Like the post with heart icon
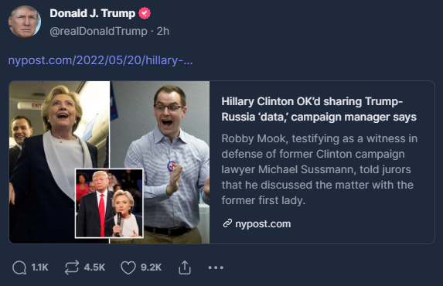Viewport: 443px width, 286px height. (128, 267)
